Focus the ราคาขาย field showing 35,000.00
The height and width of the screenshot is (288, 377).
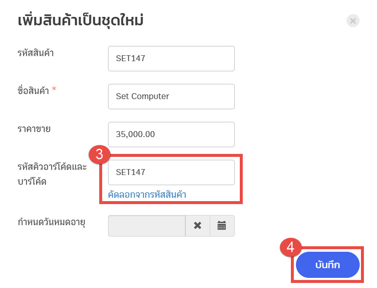pyautogui.click(x=171, y=135)
